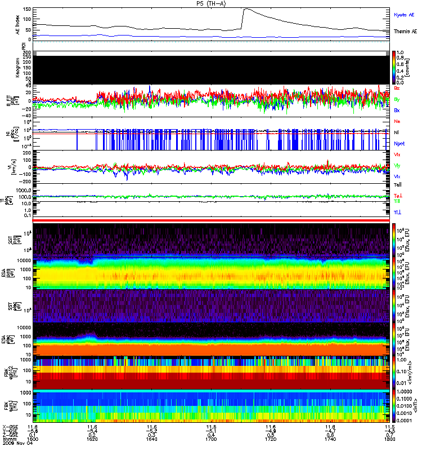Screen dimensions: 422x451
Task: Click the ESA electron Eflux color bar
Action: tap(394, 339)
